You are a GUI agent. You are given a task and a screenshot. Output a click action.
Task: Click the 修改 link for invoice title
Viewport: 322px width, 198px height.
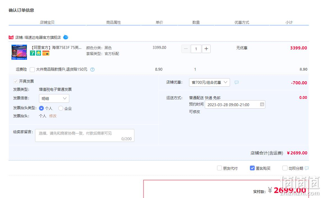click(53, 116)
